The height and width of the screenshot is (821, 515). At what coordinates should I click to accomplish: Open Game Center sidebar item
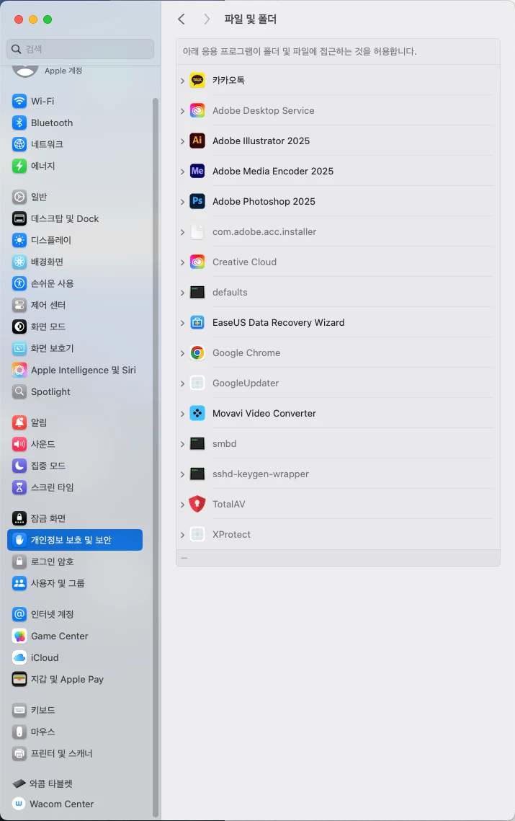click(x=75, y=636)
